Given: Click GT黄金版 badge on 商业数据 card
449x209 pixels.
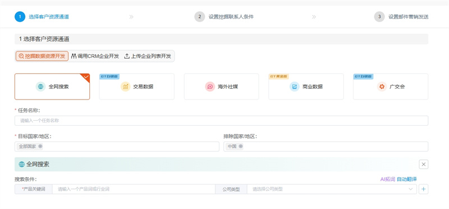Looking at the screenshot, I should tap(278, 77).
